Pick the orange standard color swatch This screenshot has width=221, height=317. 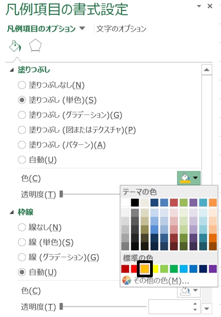145,269
